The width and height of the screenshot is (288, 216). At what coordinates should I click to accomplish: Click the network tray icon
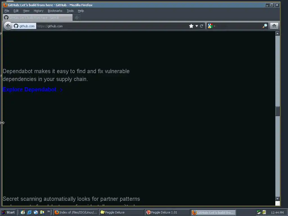259,212
